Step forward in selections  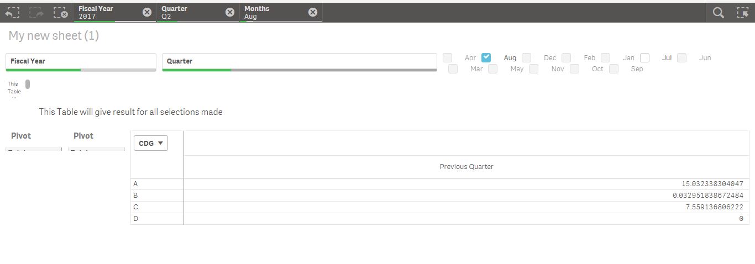coord(36,12)
